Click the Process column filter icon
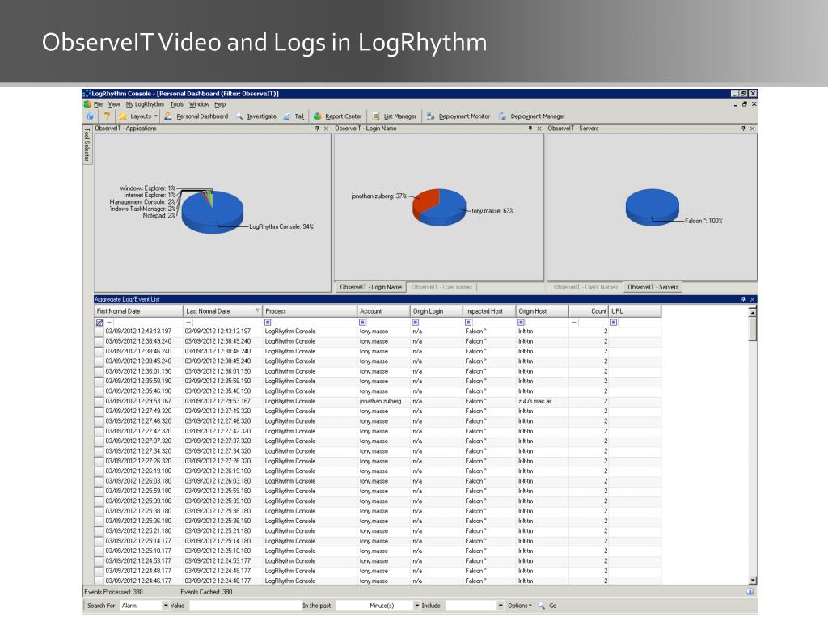Screen dimensions: 828x621 (x=268, y=323)
